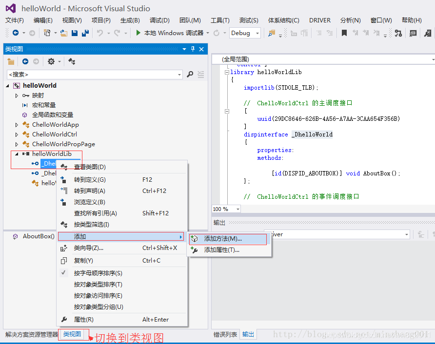Choose 转到声明(A) from context menu
Image resolution: width=435 pixels, height=344 pixels.
122,191
